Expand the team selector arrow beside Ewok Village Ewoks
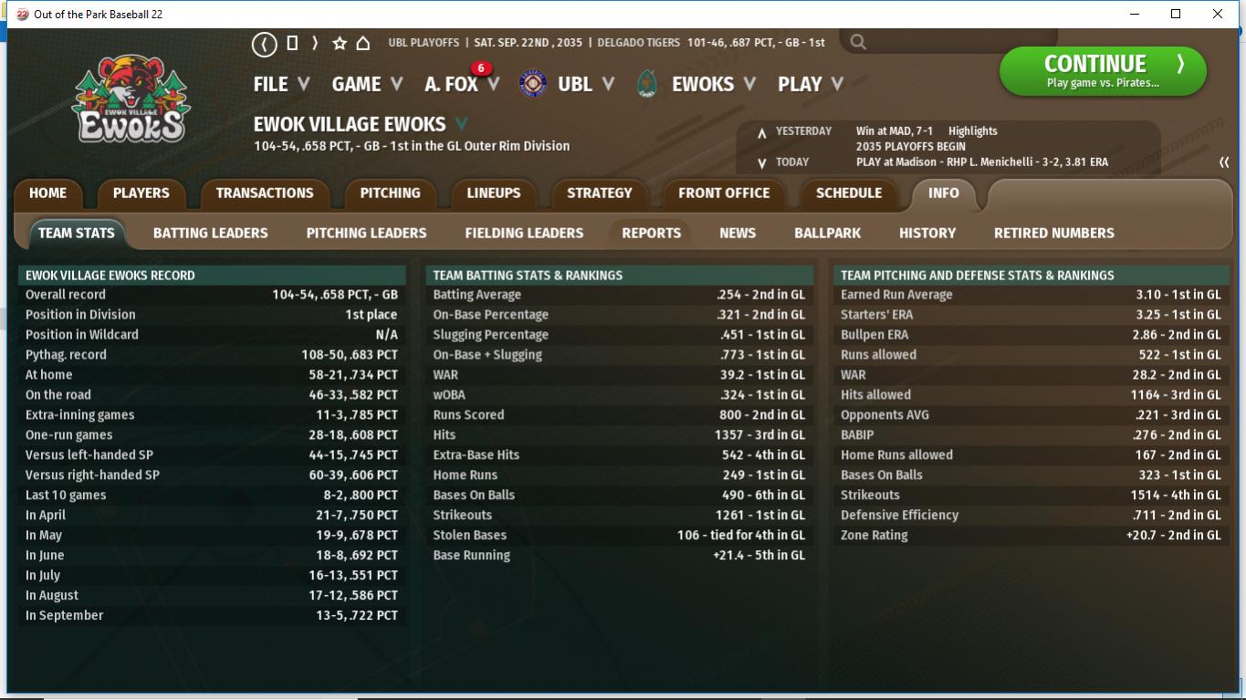The image size is (1246, 700). 461,124
